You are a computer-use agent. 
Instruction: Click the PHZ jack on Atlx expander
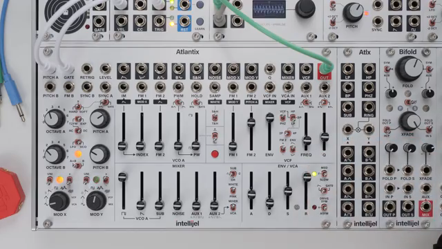coord(369,88)
